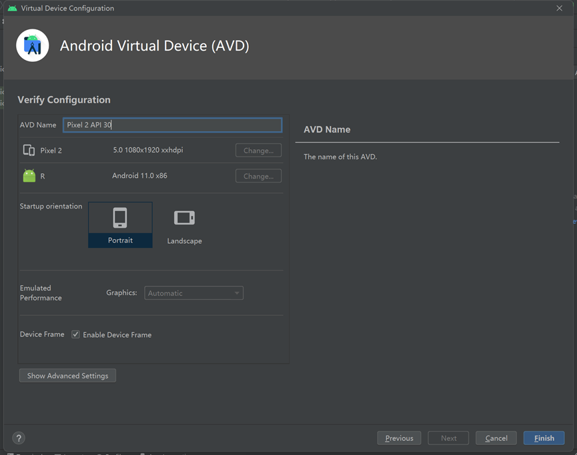
Task: Open help via the question mark icon
Action: pos(18,438)
